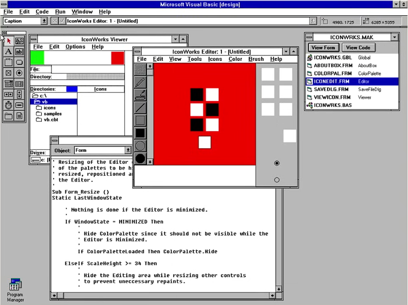This screenshot has width=408, height=305.
Task: Choose the paint roller fill tool in Editor
Action: click(x=141, y=95)
